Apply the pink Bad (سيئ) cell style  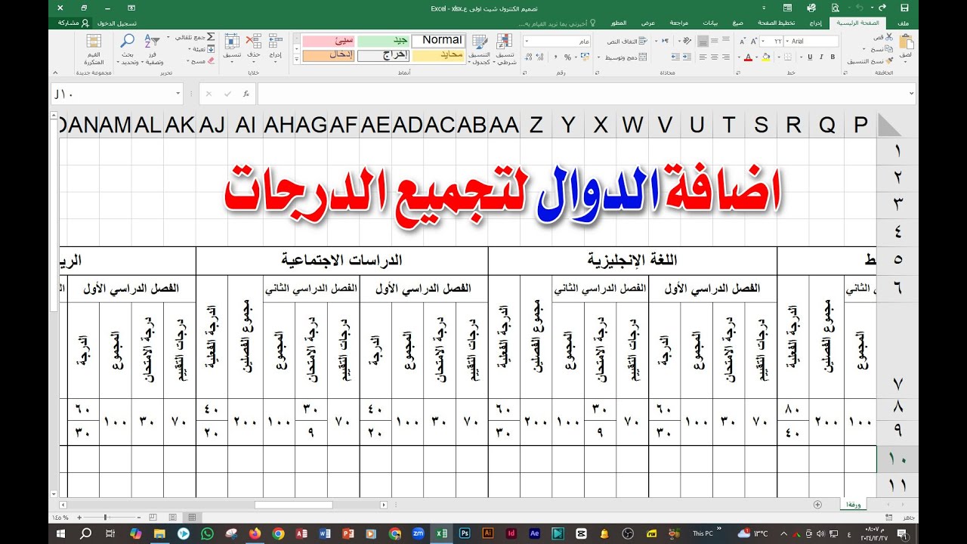[x=329, y=40]
